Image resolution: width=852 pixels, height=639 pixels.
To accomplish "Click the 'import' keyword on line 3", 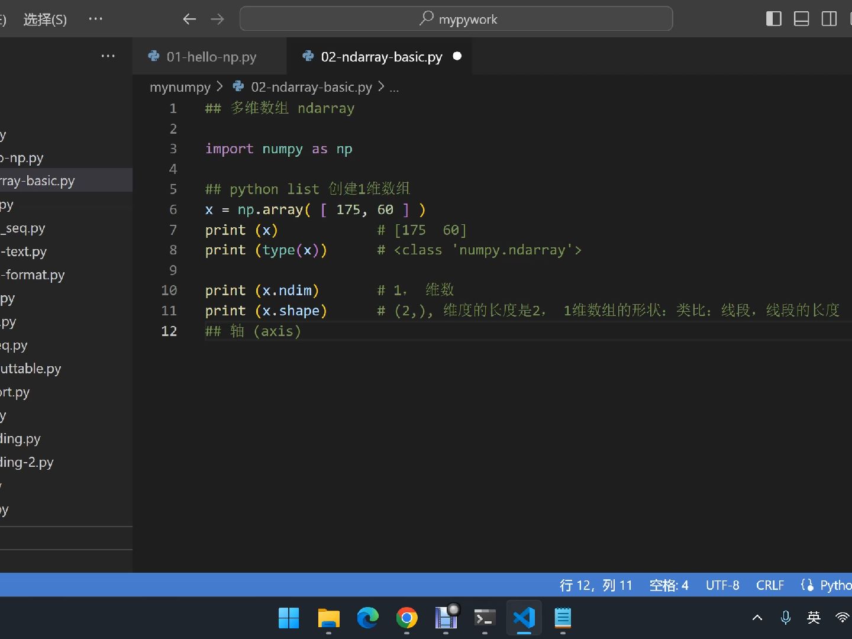I will click(229, 149).
